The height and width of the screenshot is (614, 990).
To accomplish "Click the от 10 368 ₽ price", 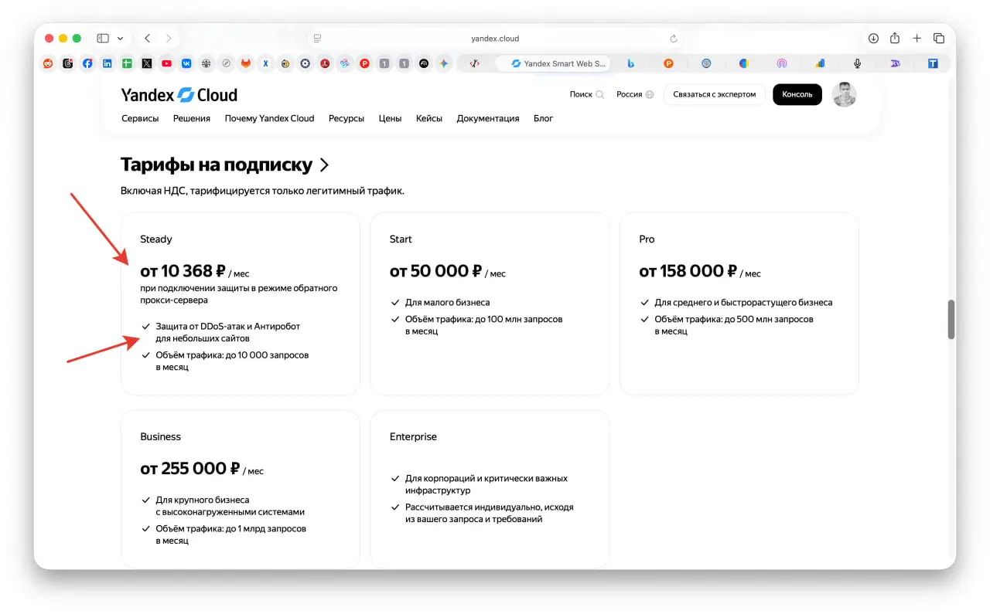I will [183, 271].
